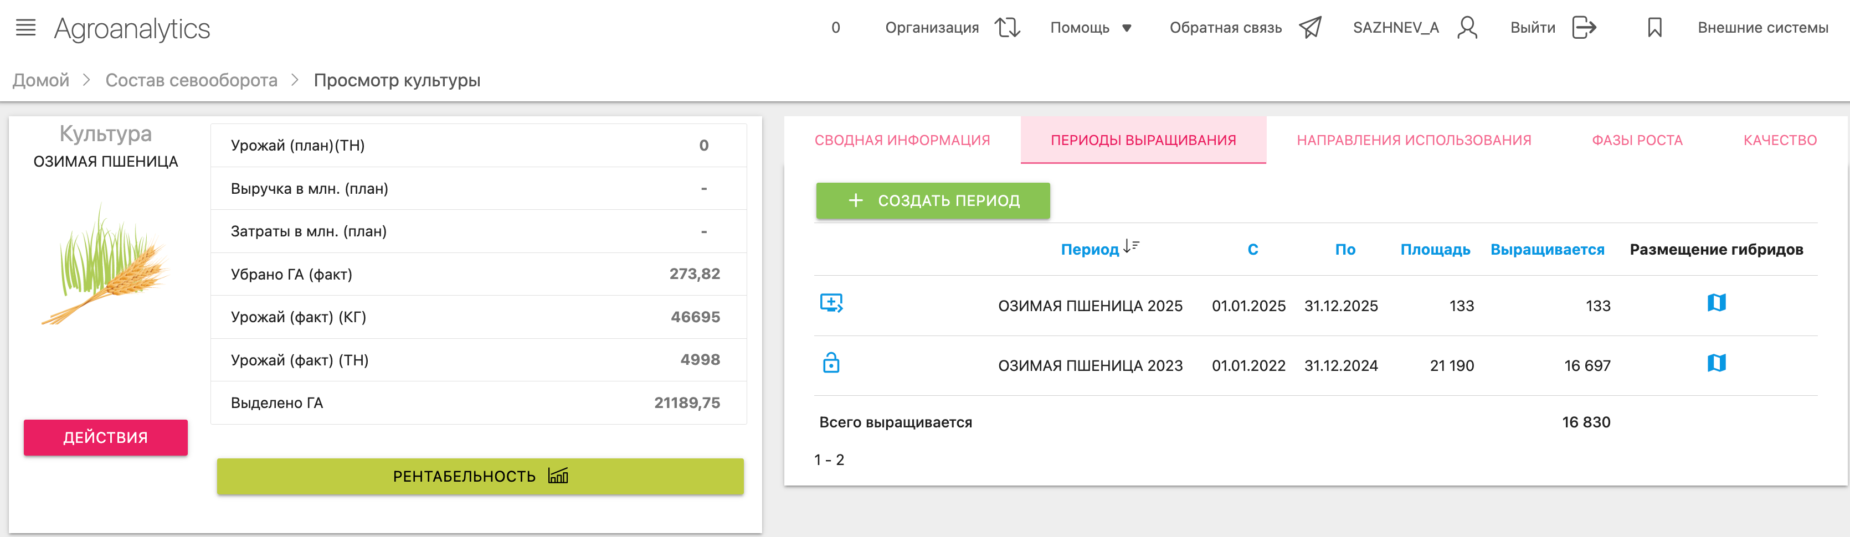Sort table by Период column
This screenshot has width=1850, height=537.
pos(1099,249)
